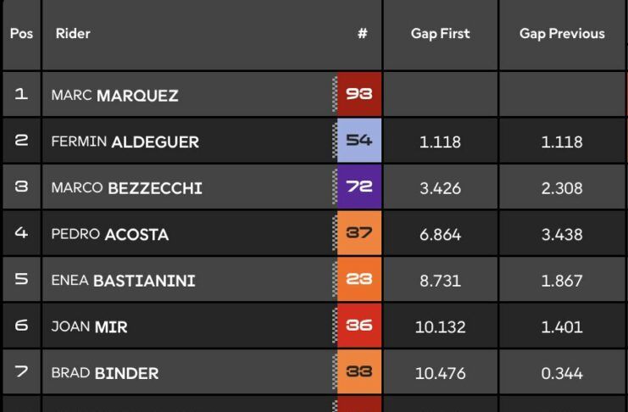Image resolution: width=628 pixels, height=412 pixels.
Task: Click Joan Mir number 36 badge
Action: point(359,326)
